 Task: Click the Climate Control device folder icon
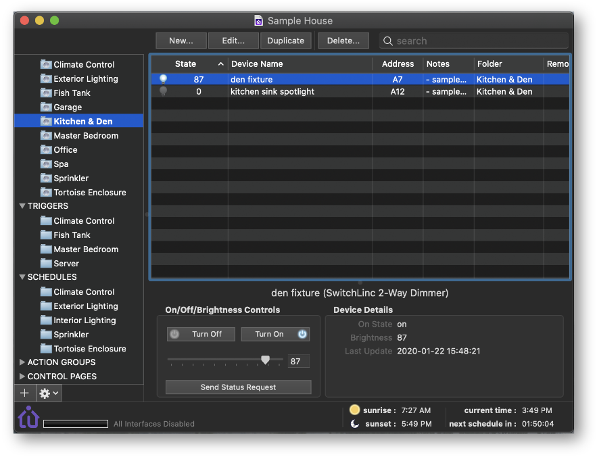(x=46, y=64)
